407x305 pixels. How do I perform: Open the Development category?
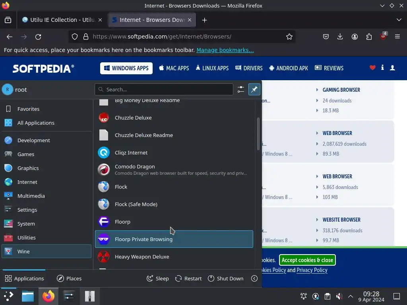point(47,140)
